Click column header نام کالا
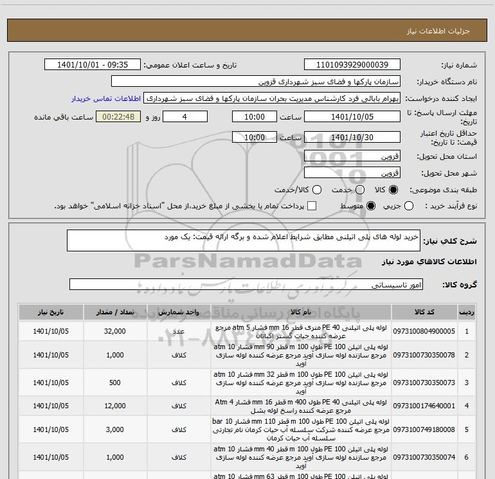The height and width of the screenshot is (479, 495). pyautogui.click(x=301, y=312)
